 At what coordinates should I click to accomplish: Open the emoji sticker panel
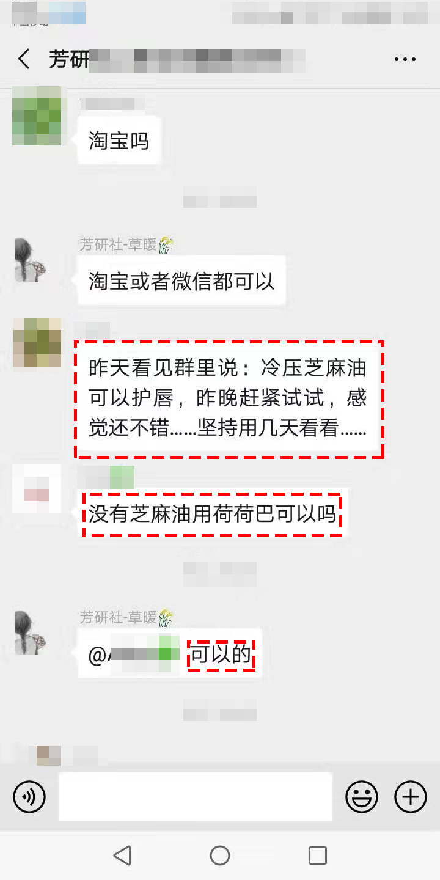[x=362, y=797]
